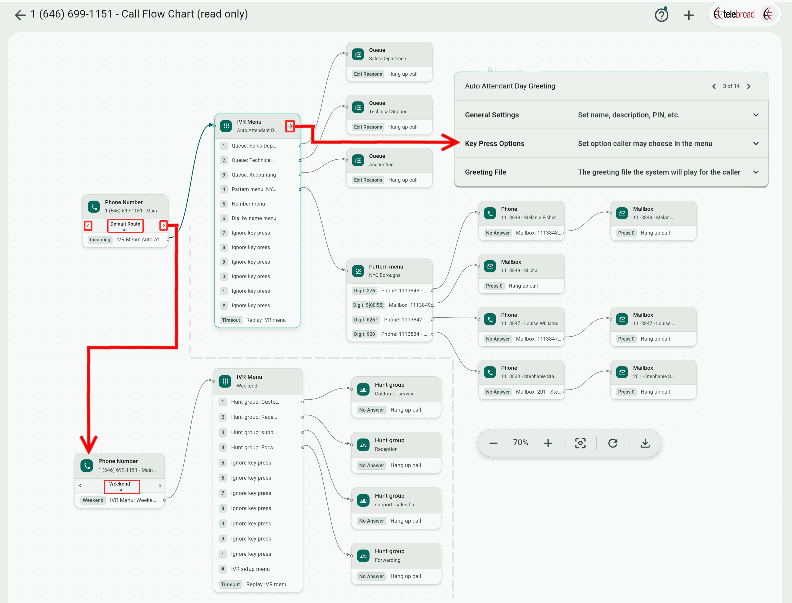Click next arrow on Weekend route

(x=160, y=485)
